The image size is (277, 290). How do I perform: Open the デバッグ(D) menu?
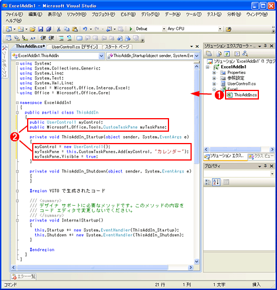[150, 14]
